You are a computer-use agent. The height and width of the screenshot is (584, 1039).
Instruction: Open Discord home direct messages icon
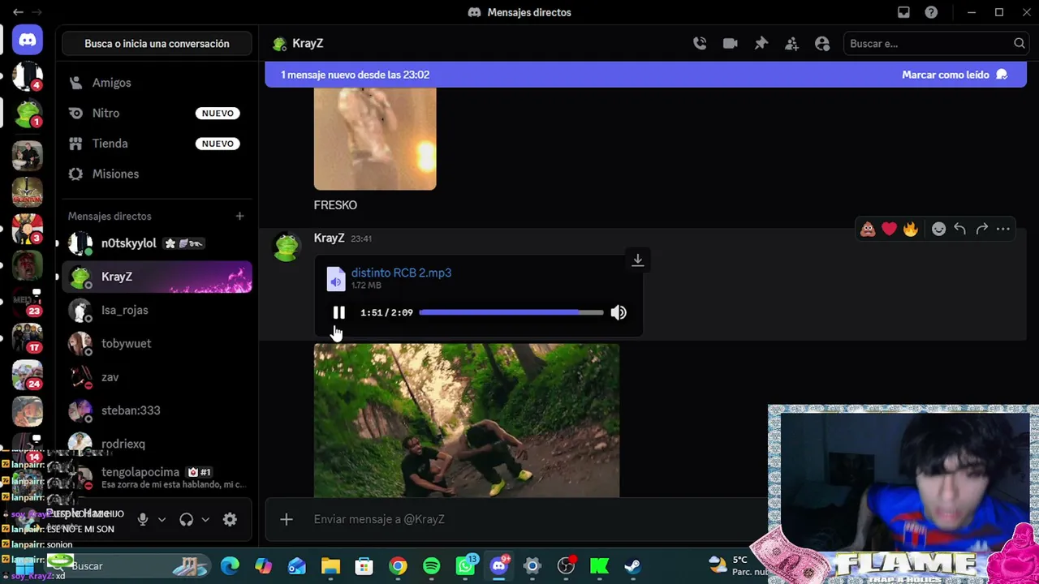click(27, 40)
